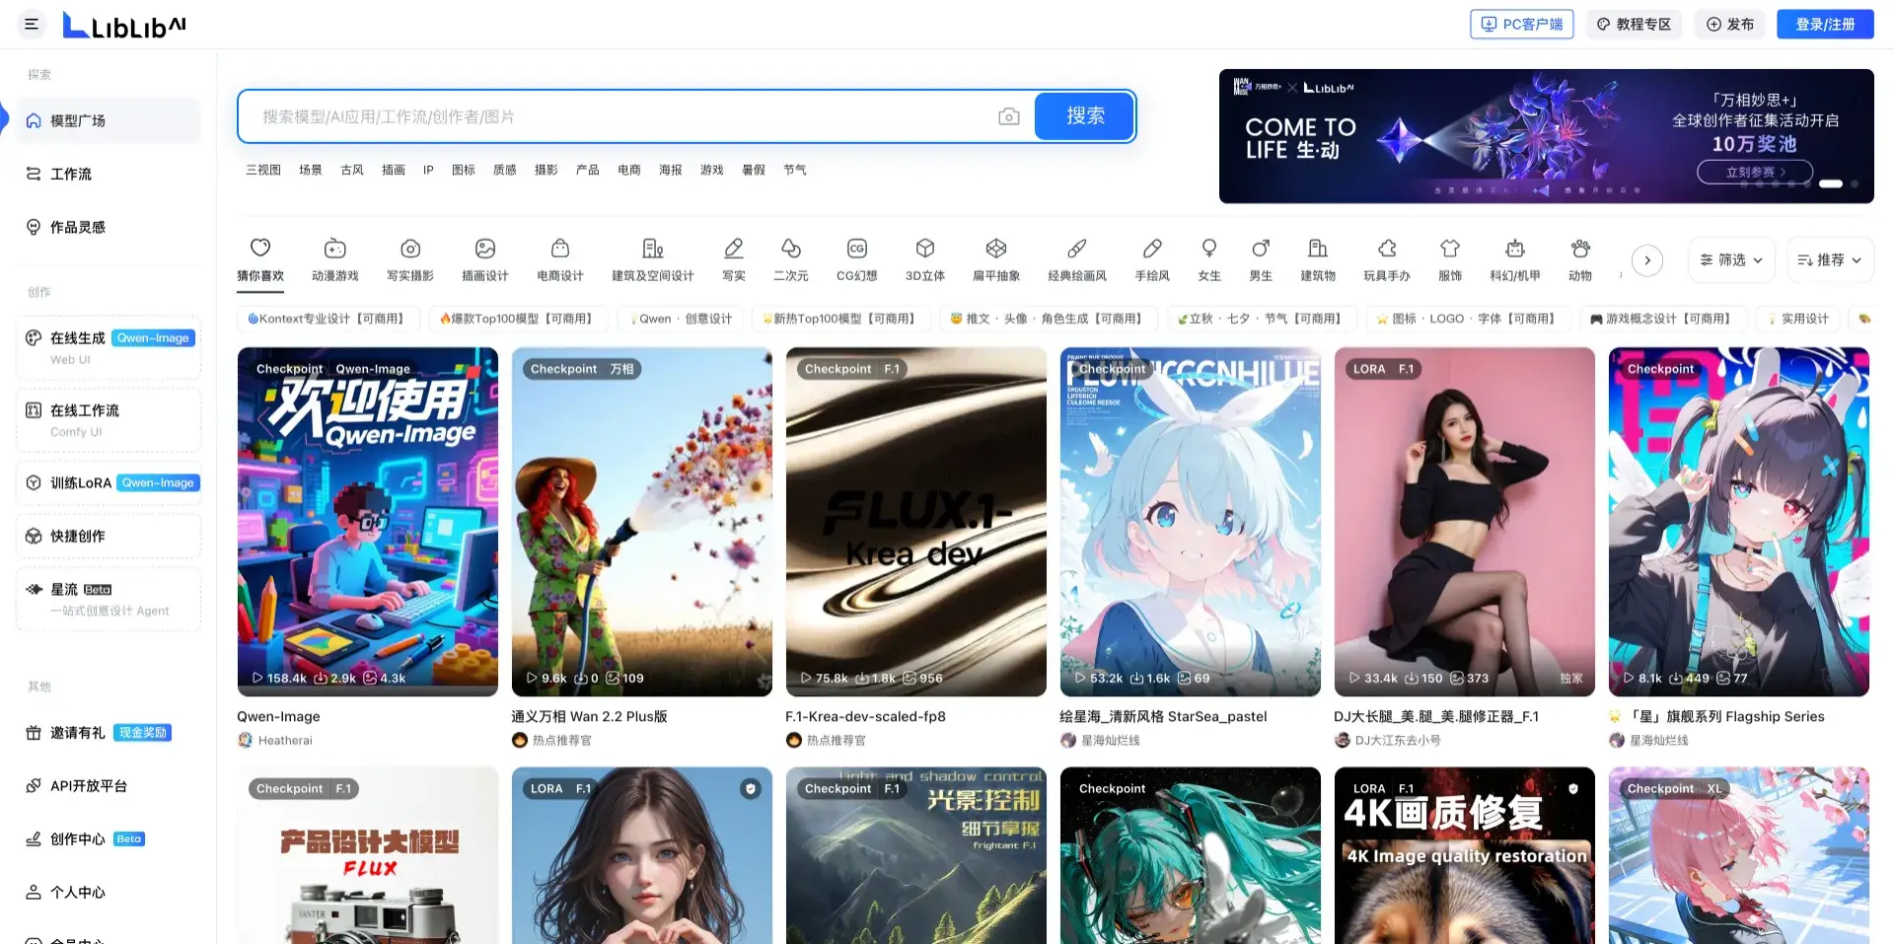Click the camera image-search icon
This screenshot has width=1894, height=944.
pyautogui.click(x=1008, y=116)
